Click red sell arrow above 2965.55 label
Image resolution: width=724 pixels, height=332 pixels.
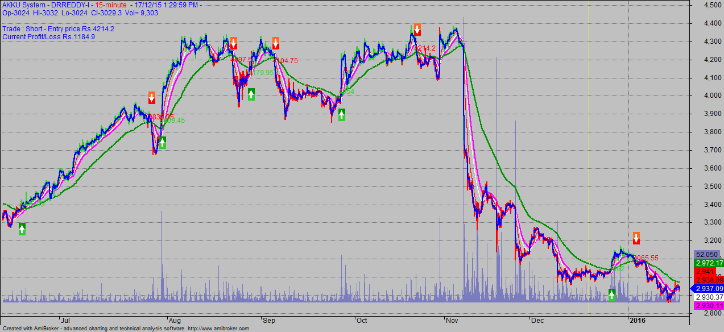pyautogui.click(x=636, y=238)
